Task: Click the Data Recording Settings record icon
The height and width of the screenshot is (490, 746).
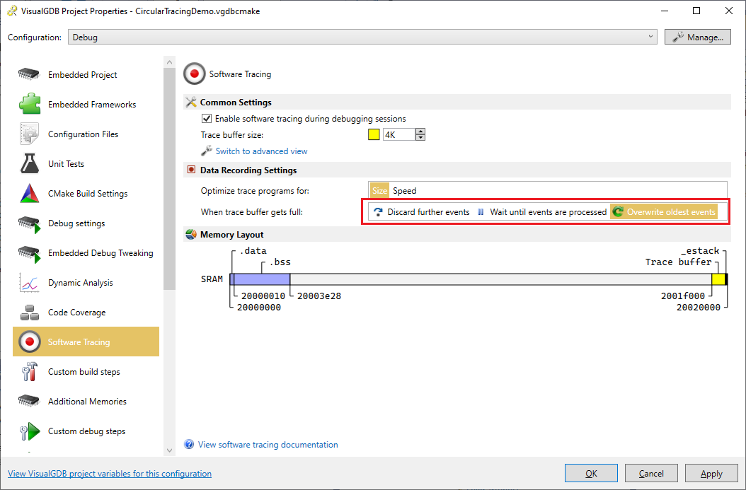Action: 191,170
